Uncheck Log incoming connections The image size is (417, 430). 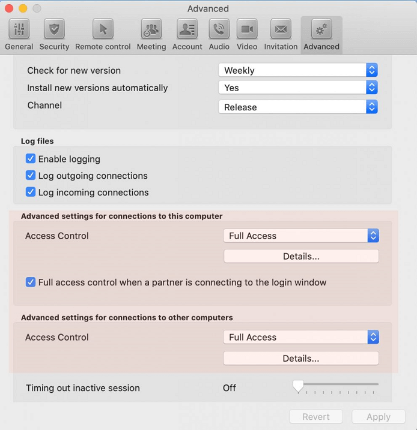(x=31, y=193)
